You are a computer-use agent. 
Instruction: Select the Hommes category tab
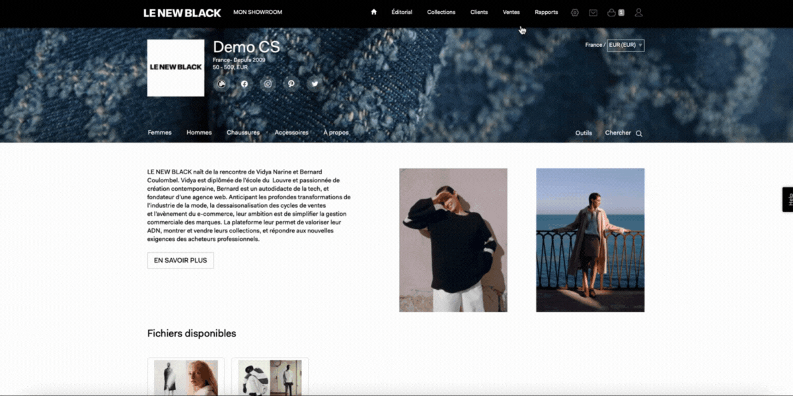coord(199,133)
